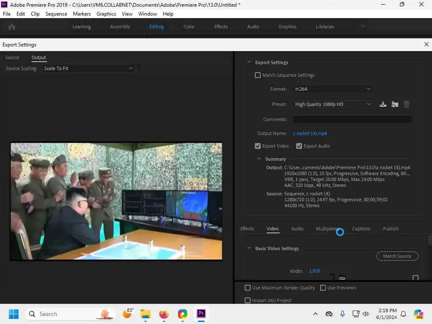This screenshot has width=432, height=324.
Task: Switch to the Audio export tab
Action: point(297,229)
